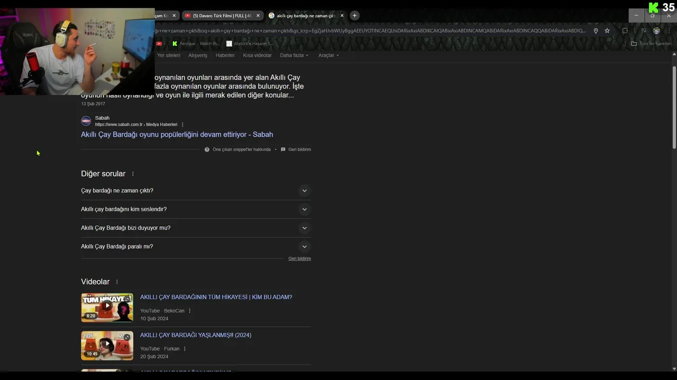Switch to Yer siteleri filter

pos(168,55)
